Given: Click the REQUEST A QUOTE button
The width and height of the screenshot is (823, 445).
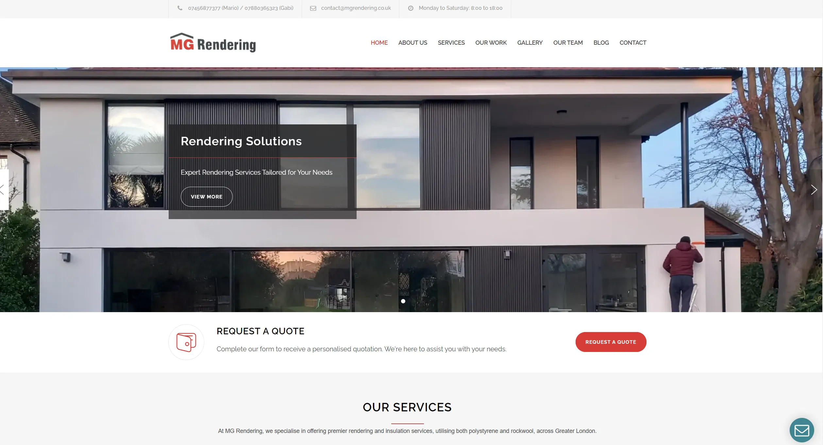Looking at the screenshot, I should point(610,342).
